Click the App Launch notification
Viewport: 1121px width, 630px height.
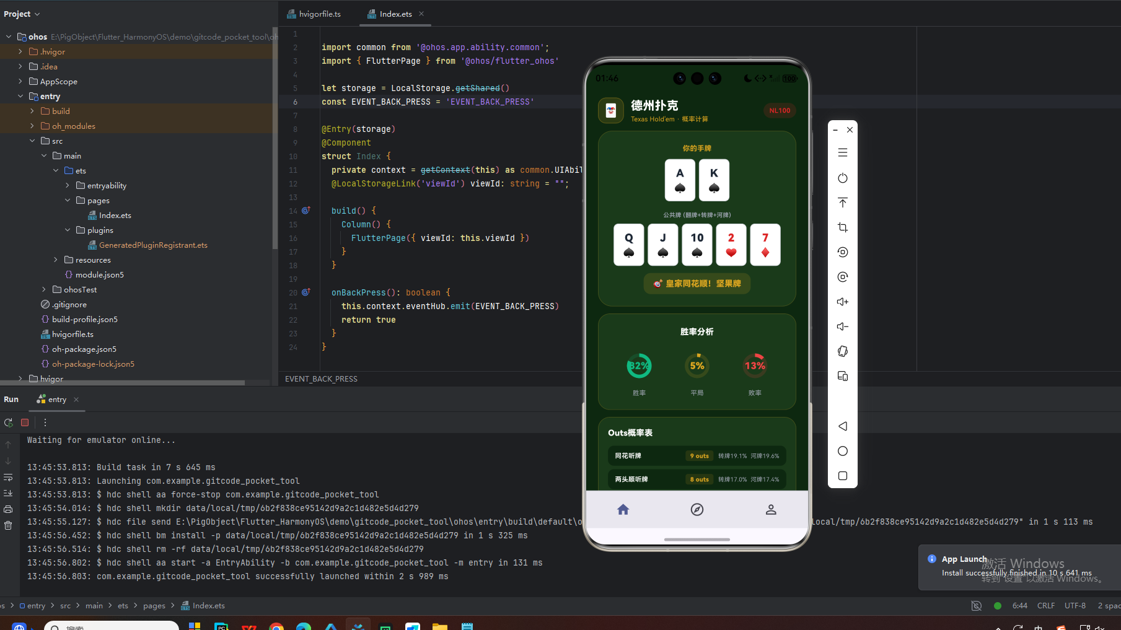[1019, 567]
